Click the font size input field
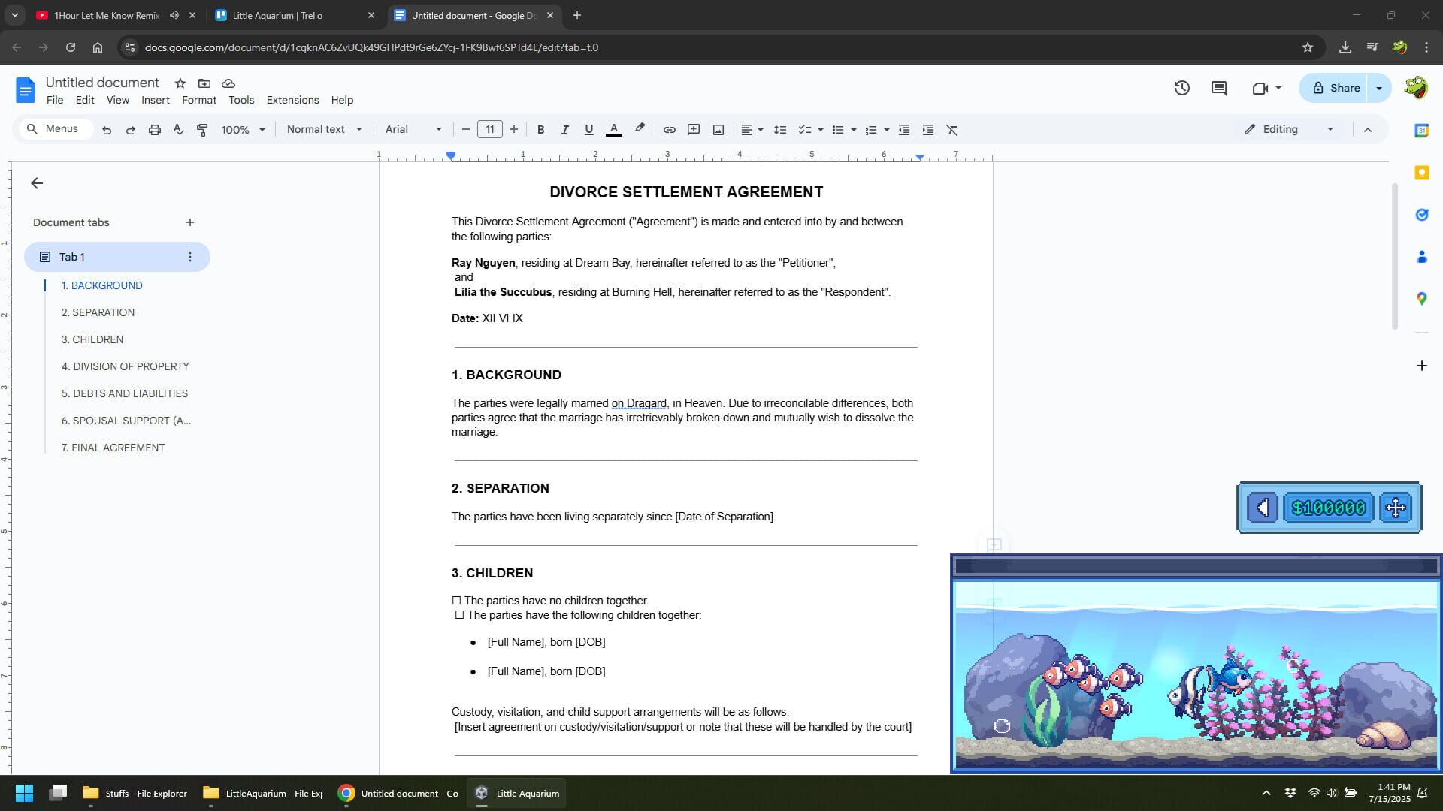Screen dimensions: 1443x811 [489, 129]
